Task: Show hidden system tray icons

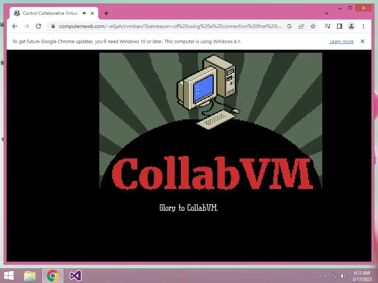Action: pos(325,276)
